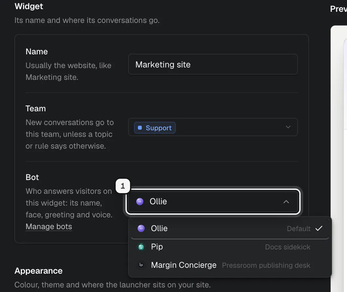Click the up chevron in Bot selector
The width and height of the screenshot is (347, 292).
click(x=286, y=202)
